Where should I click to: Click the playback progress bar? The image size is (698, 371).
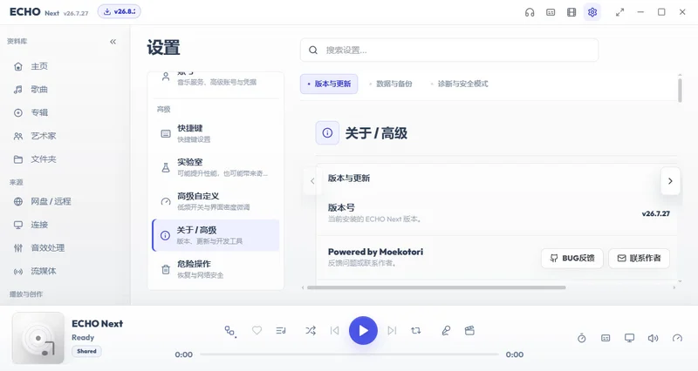click(349, 354)
